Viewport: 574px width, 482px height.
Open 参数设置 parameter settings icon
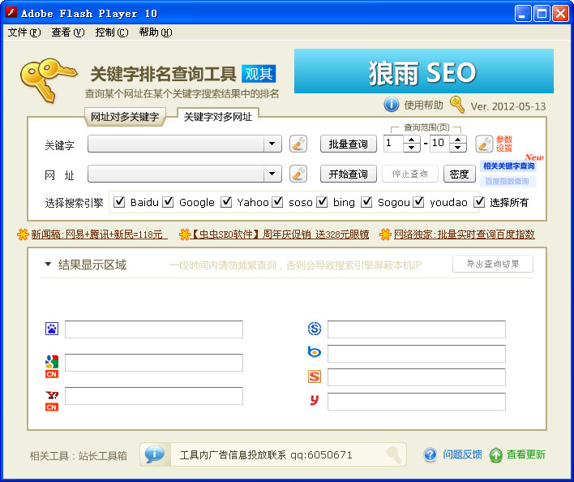click(x=485, y=144)
